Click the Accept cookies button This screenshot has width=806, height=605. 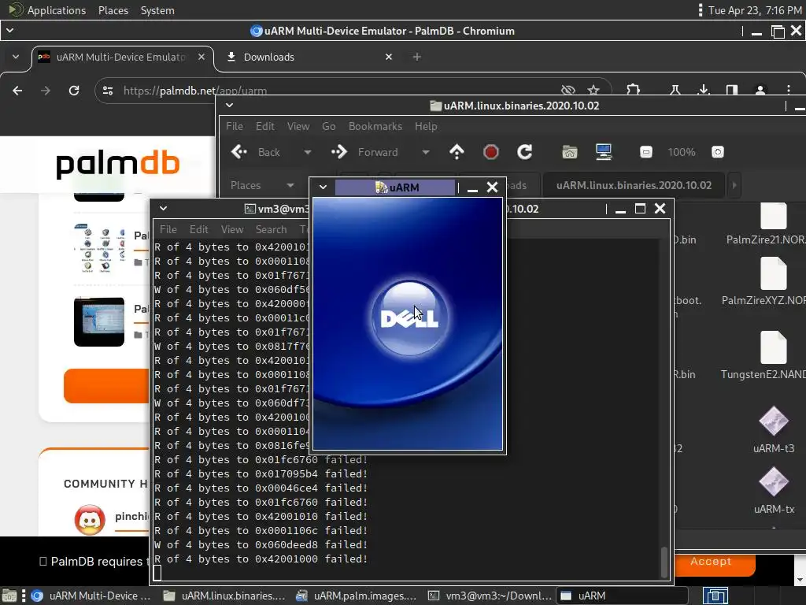pyautogui.click(x=711, y=562)
